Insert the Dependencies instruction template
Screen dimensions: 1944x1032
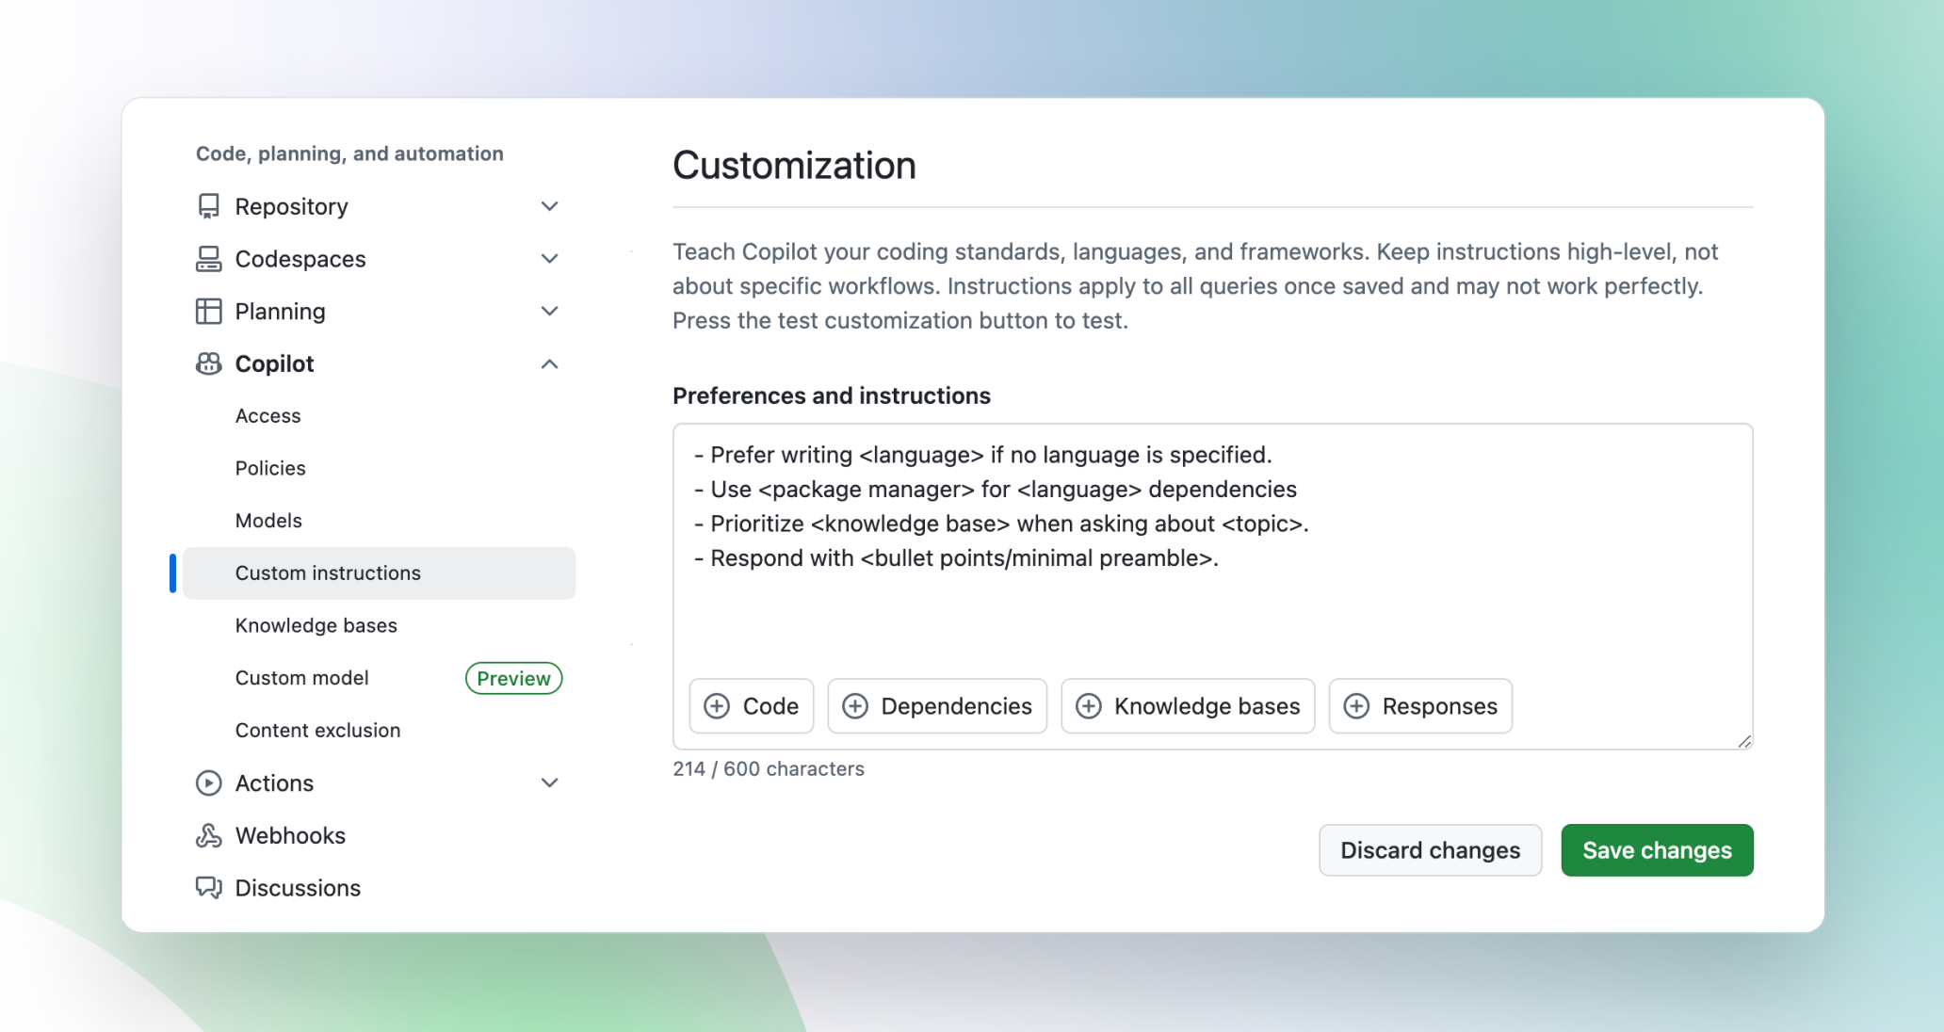tap(937, 706)
